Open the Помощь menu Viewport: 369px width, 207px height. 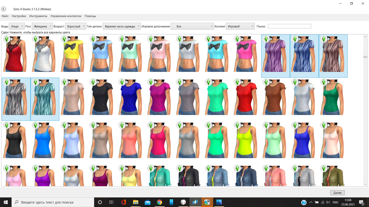point(90,16)
